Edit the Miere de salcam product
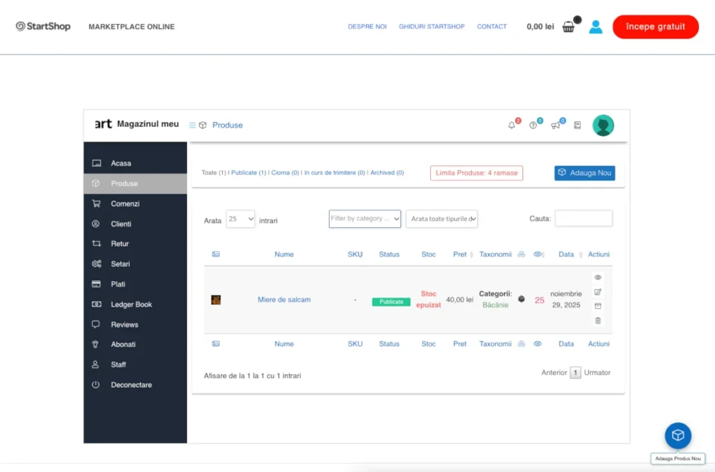 click(x=598, y=291)
